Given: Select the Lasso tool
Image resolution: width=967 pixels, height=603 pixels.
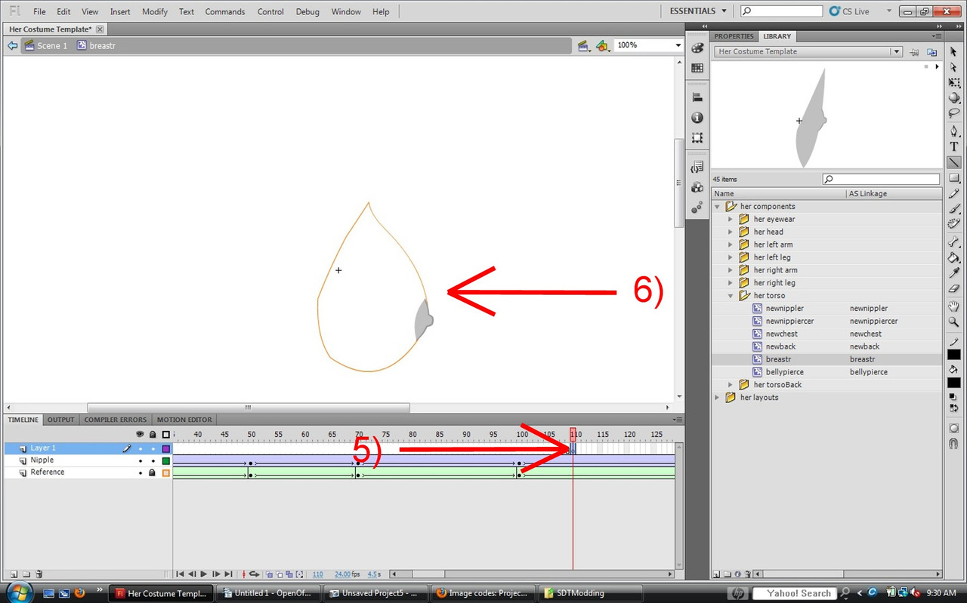Looking at the screenshot, I should 954,114.
